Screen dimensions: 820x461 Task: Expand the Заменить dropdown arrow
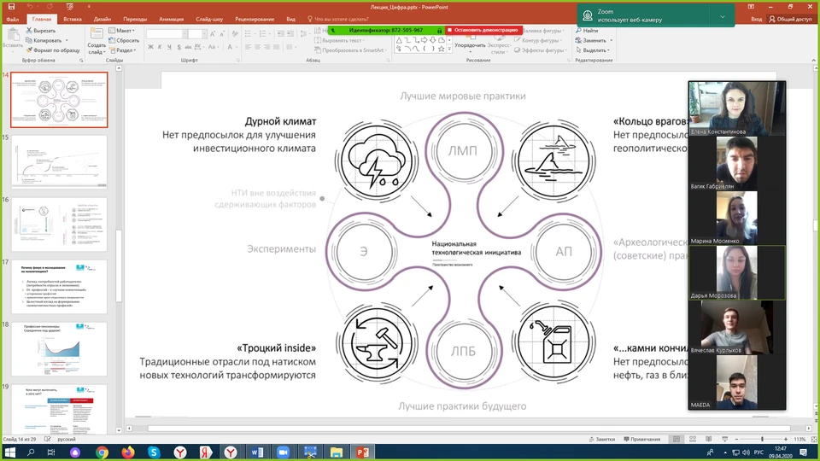click(611, 40)
